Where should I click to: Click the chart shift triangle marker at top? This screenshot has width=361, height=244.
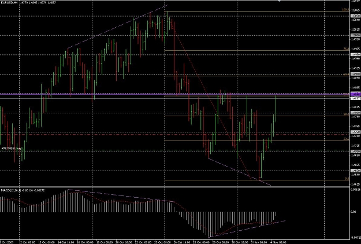pos(280,1)
